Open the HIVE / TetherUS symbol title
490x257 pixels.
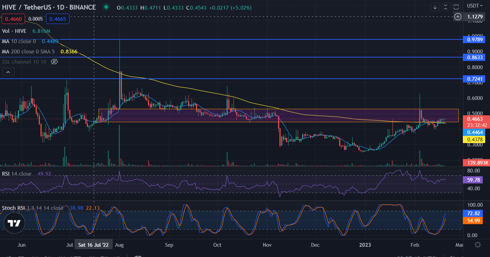point(48,7)
